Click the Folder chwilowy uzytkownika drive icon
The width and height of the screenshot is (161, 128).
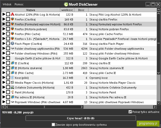[13, 48]
